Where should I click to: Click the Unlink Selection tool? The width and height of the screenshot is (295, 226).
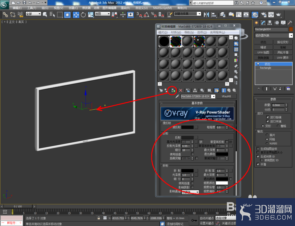13,14
